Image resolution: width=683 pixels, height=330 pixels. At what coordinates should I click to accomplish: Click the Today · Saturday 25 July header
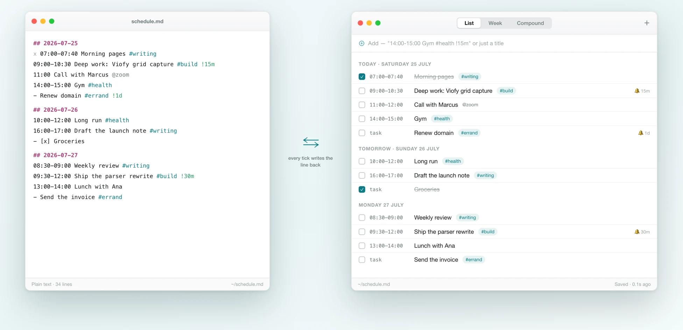click(395, 64)
